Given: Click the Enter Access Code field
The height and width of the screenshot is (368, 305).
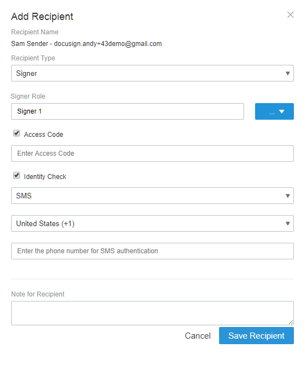Looking at the screenshot, I should (152, 154).
